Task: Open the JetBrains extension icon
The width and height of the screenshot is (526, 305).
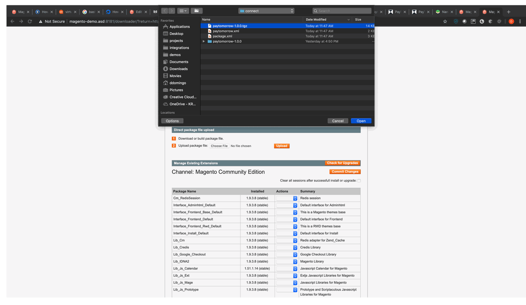Action: coord(473,21)
